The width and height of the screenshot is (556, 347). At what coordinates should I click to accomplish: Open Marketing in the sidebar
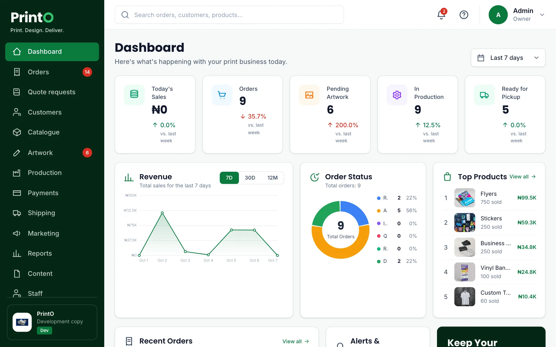(x=52, y=233)
